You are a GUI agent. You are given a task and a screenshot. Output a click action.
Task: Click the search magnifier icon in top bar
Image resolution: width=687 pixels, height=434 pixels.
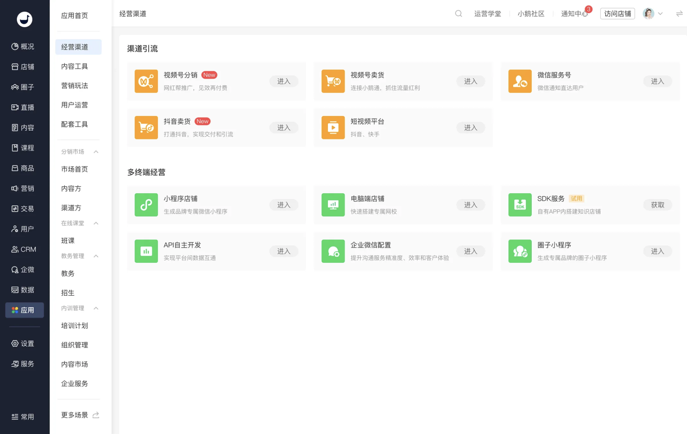coord(458,14)
